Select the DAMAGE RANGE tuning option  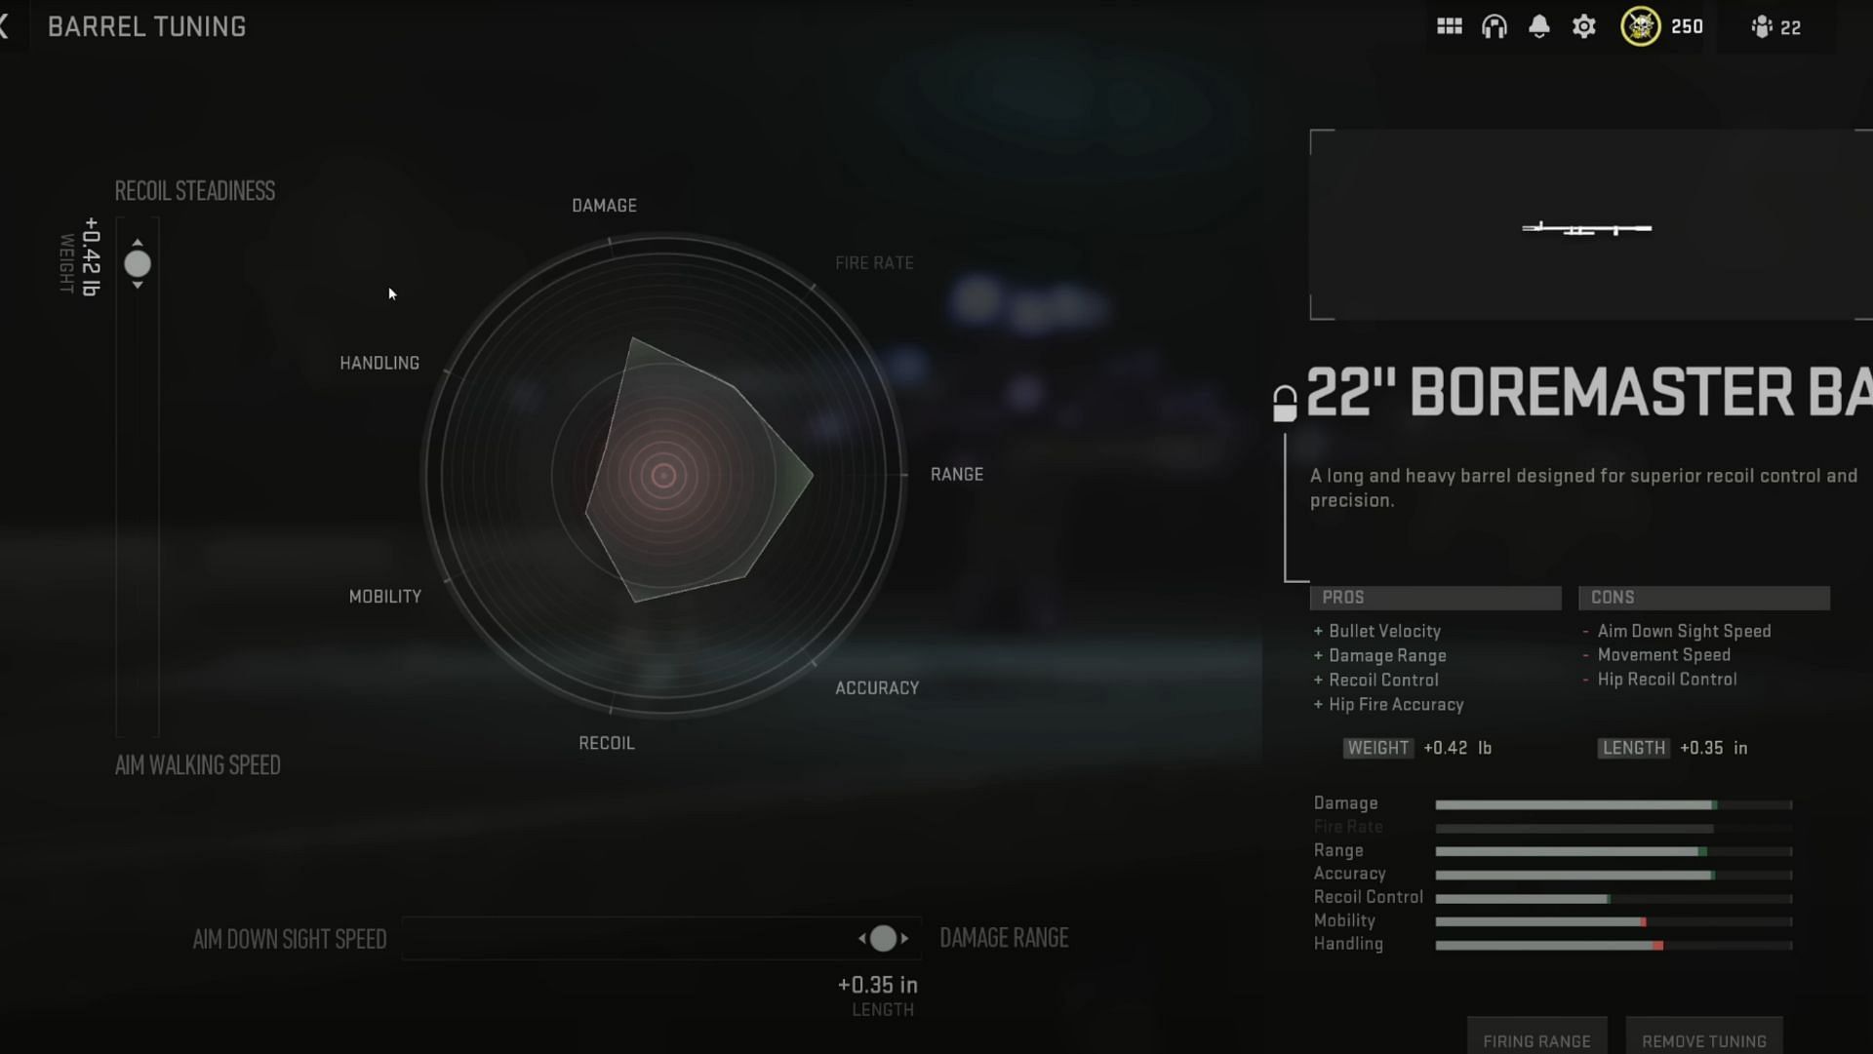[x=1002, y=937]
